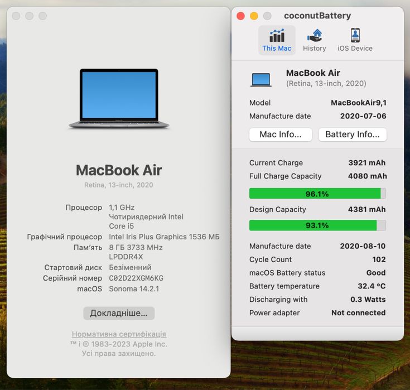Screen dimensions: 410x390
Task: Click the Безіменний startup disk value
Action: [x=130, y=267]
